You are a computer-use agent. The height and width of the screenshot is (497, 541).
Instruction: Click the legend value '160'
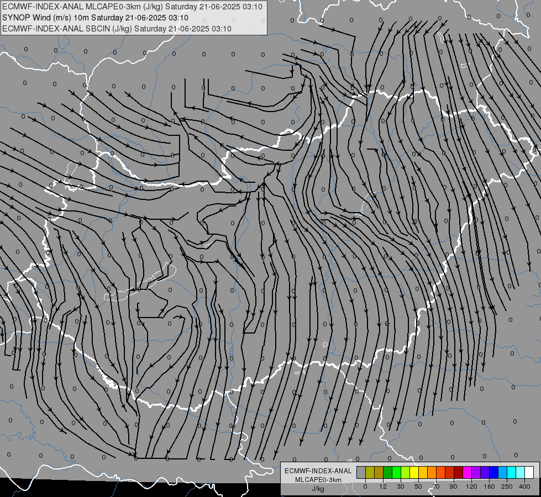click(489, 487)
